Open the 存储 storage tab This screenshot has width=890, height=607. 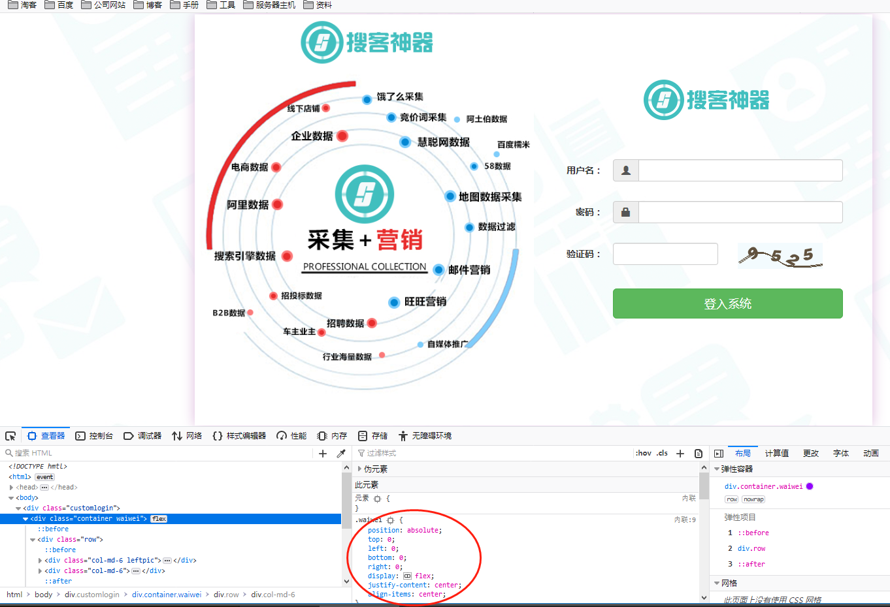tap(372, 436)
